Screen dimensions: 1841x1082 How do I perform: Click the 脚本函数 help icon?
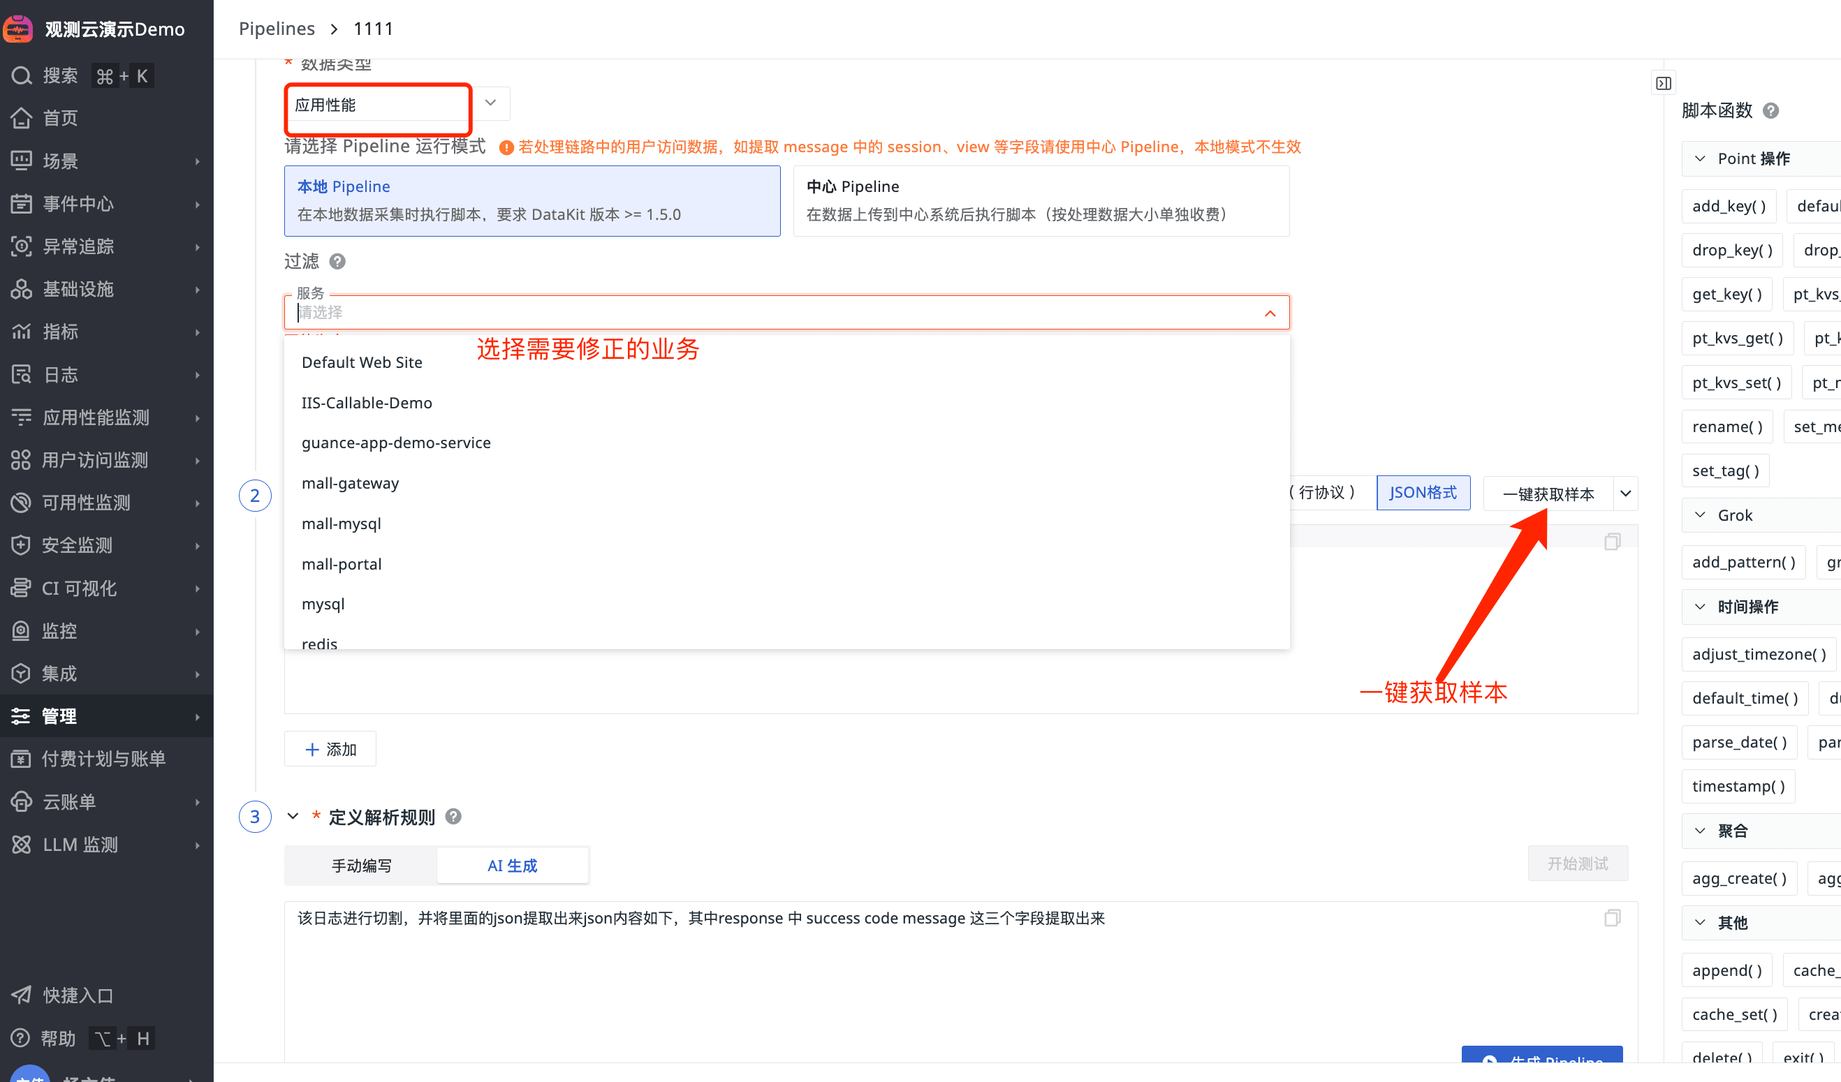(x=1771, y=111)
